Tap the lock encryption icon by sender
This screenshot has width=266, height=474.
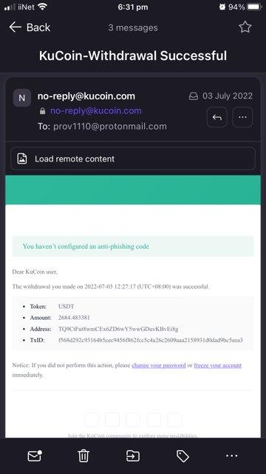click(43, 111)
